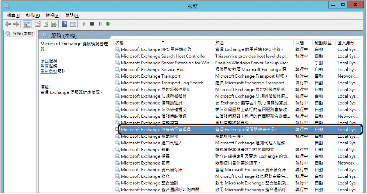The height and width of the screenshot is (194, 367).
Task: Open the 檔案(F) menu
Action: coord(13,15)
